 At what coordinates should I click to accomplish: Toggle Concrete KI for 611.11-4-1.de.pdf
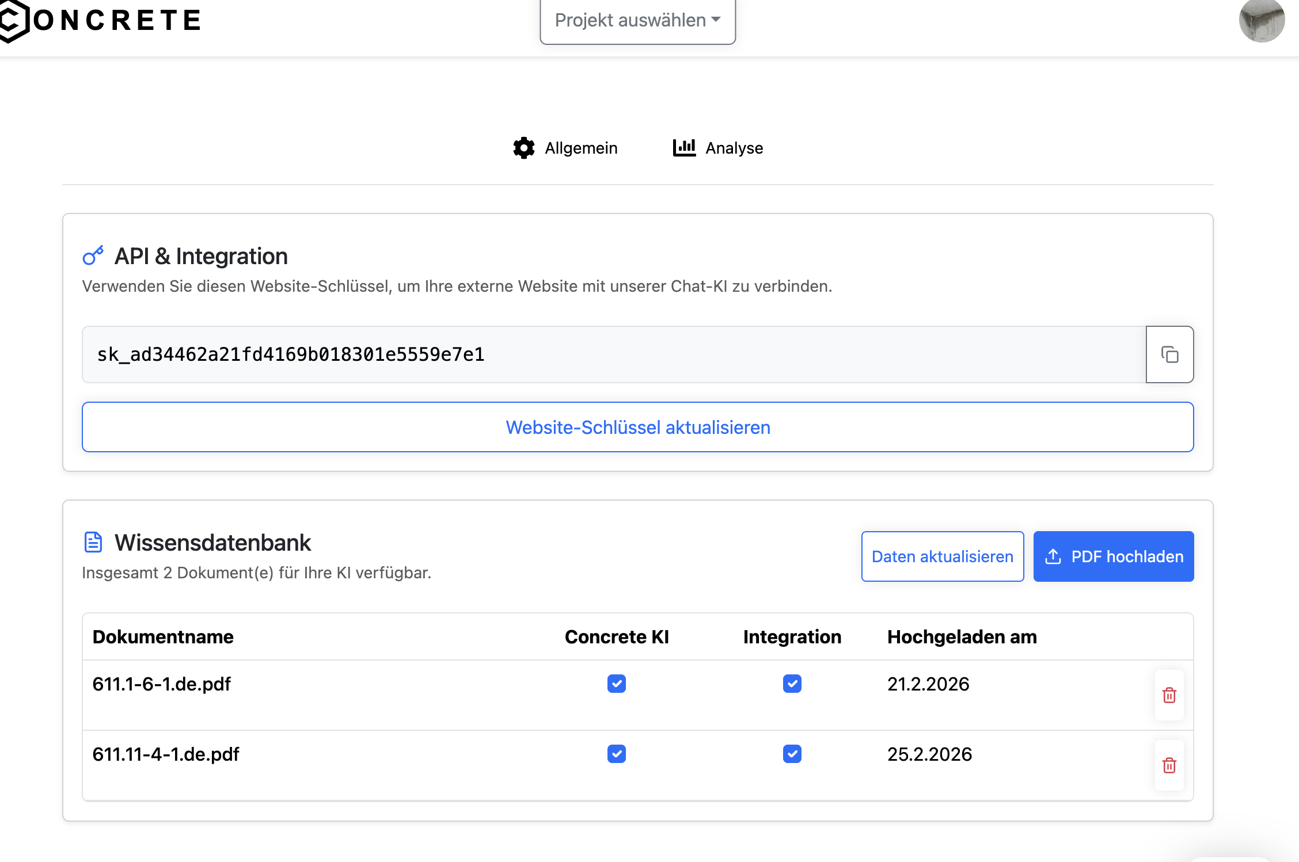pos(616,754)
